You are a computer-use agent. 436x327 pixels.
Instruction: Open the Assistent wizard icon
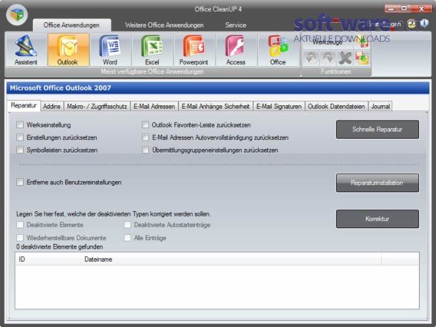click(x=26, y=50)
